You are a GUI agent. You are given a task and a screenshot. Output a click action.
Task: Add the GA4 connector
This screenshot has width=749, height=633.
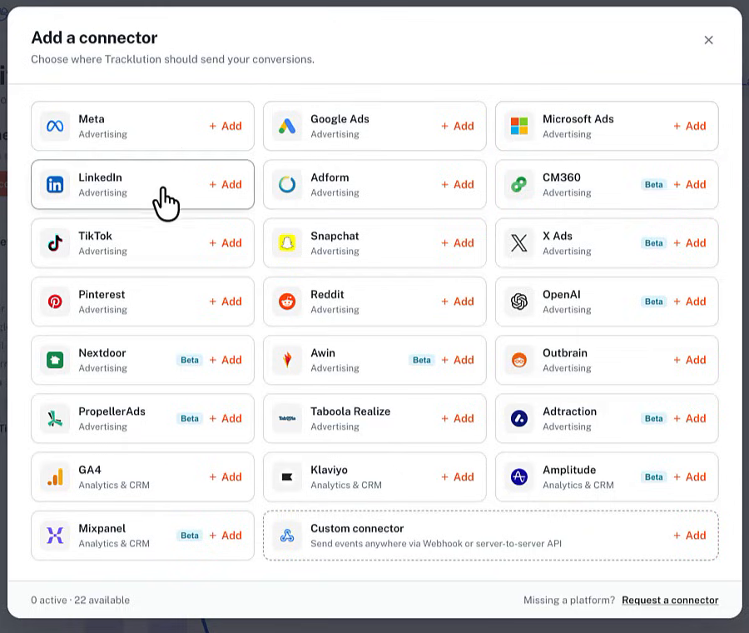tap(226, 477)
